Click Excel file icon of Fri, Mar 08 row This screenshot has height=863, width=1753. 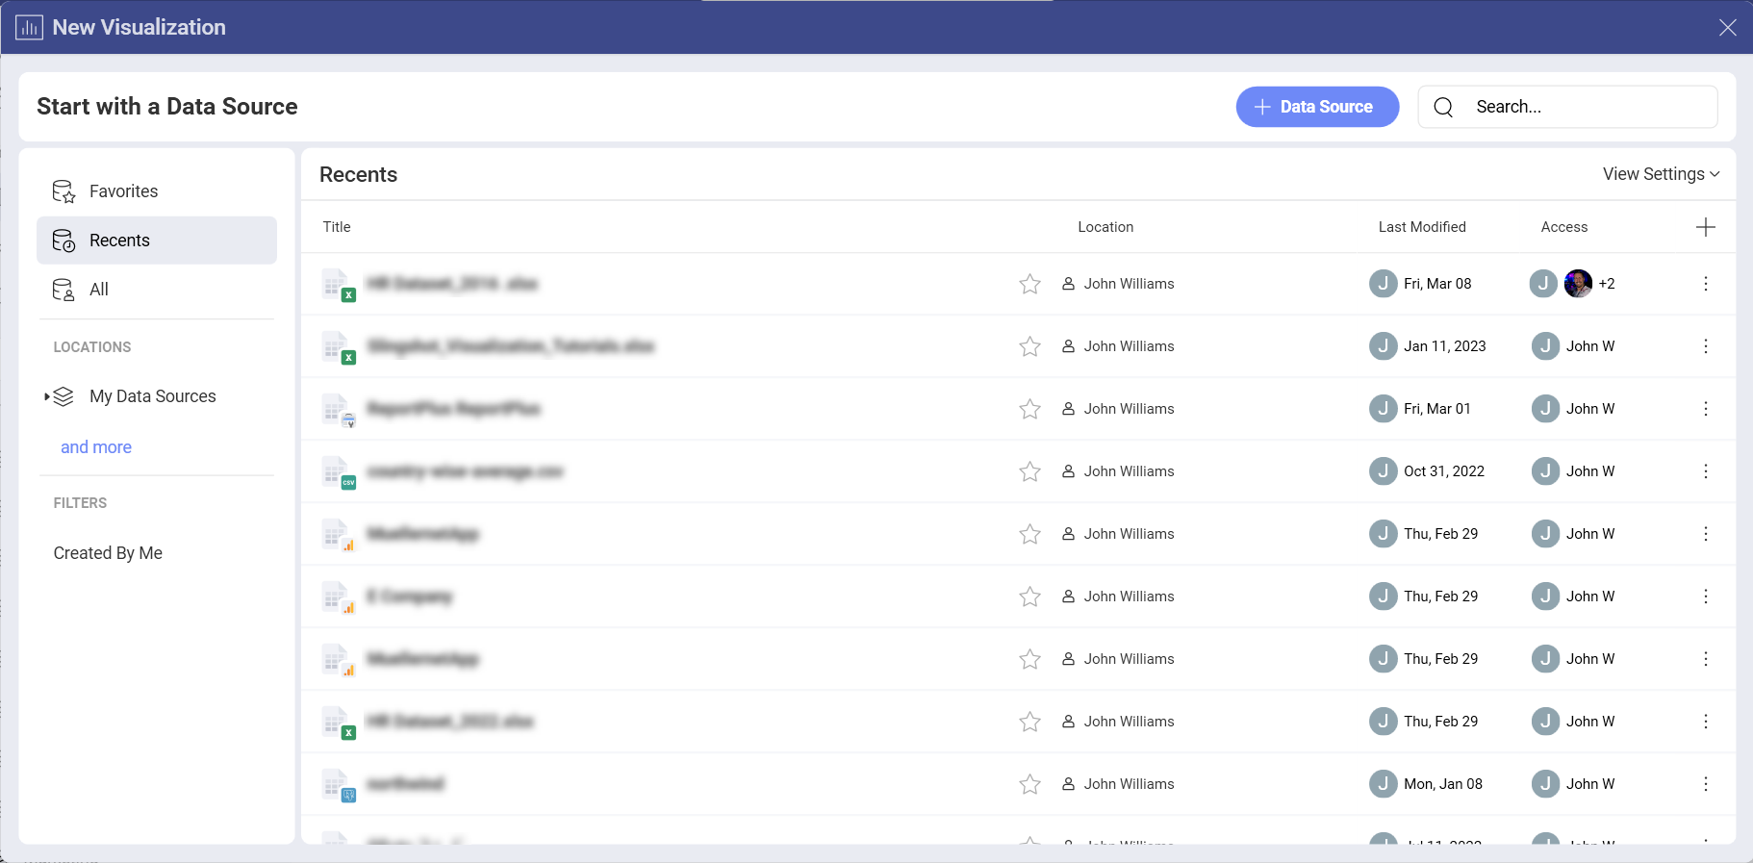(x=339, y=285)
